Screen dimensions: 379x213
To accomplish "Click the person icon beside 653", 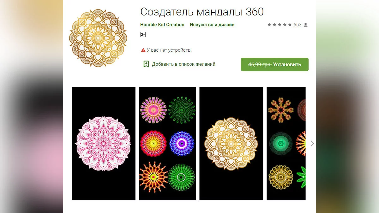I will (305, 25).
